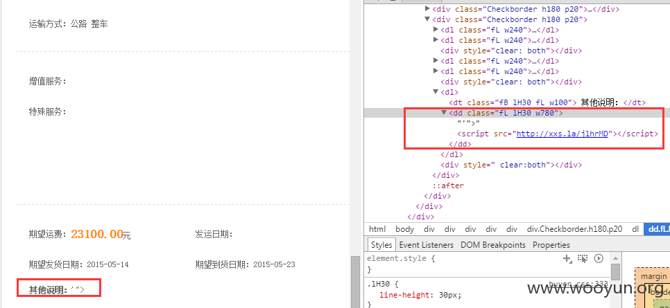
Task: Click the 其他说明 text inside the dt node
Action: pyautogui.click(x=600, y=102)
